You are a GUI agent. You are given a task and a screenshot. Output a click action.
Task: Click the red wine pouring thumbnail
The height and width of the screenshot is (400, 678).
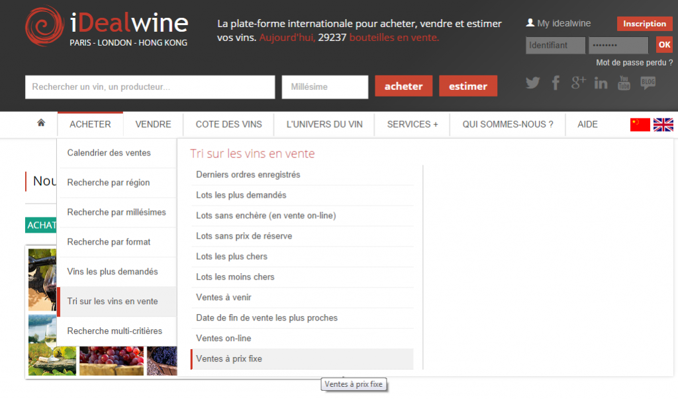click(42, 280)
